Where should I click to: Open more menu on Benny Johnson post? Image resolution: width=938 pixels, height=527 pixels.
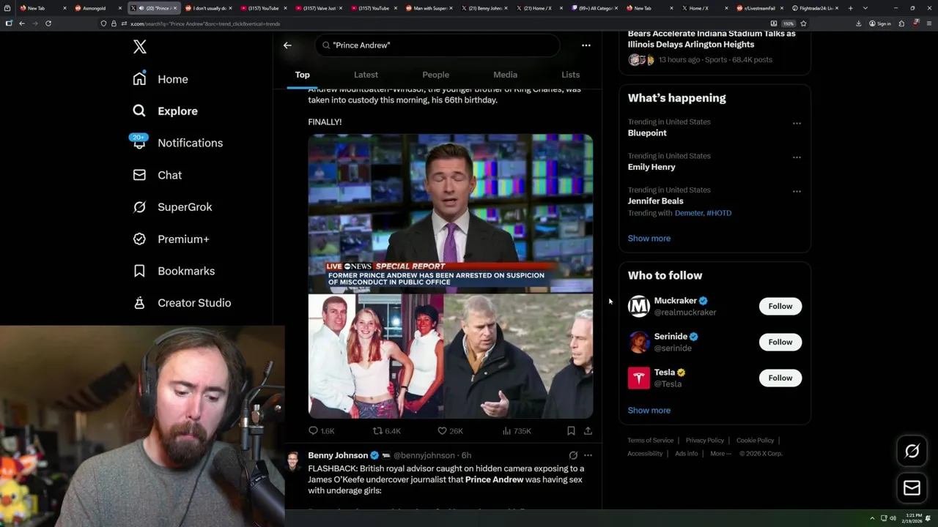click(x=588, y=455)
